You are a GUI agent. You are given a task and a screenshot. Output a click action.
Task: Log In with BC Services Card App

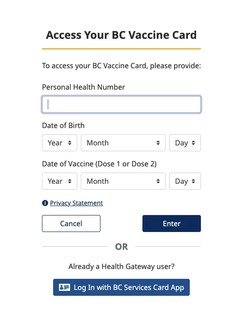(x=121, y=287)
